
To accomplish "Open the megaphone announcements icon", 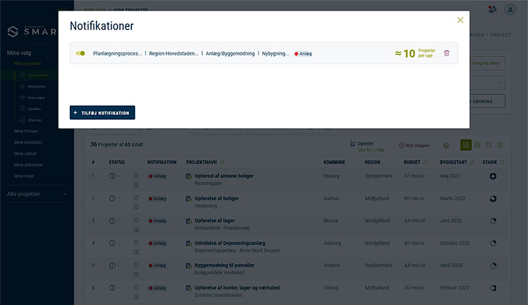I will pos(491,9).
